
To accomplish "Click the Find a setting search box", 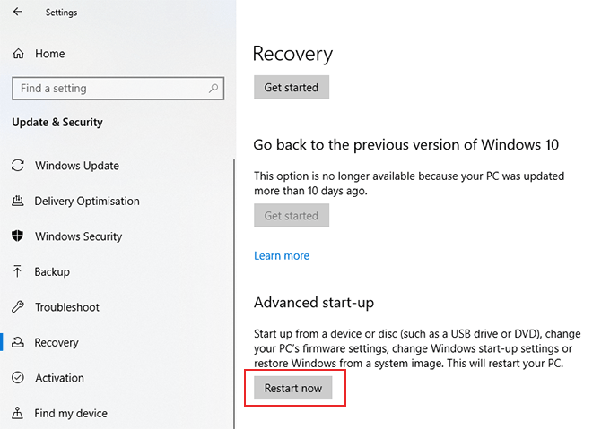I will (108, 89).
